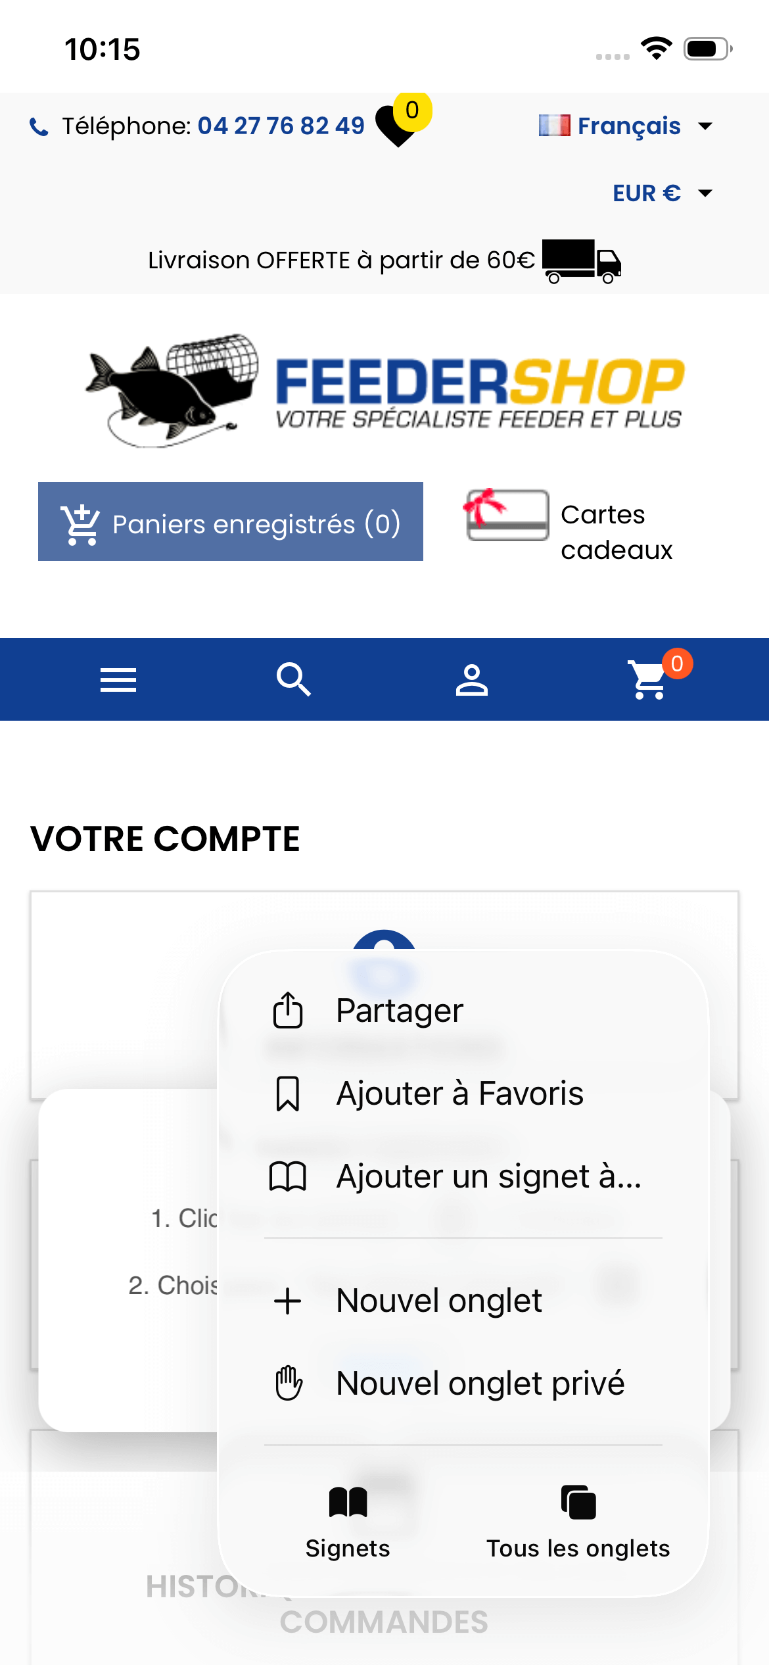The image size is (769, 1665).
Task: Show Tous les onglets
Action: tap(578, 1520)
